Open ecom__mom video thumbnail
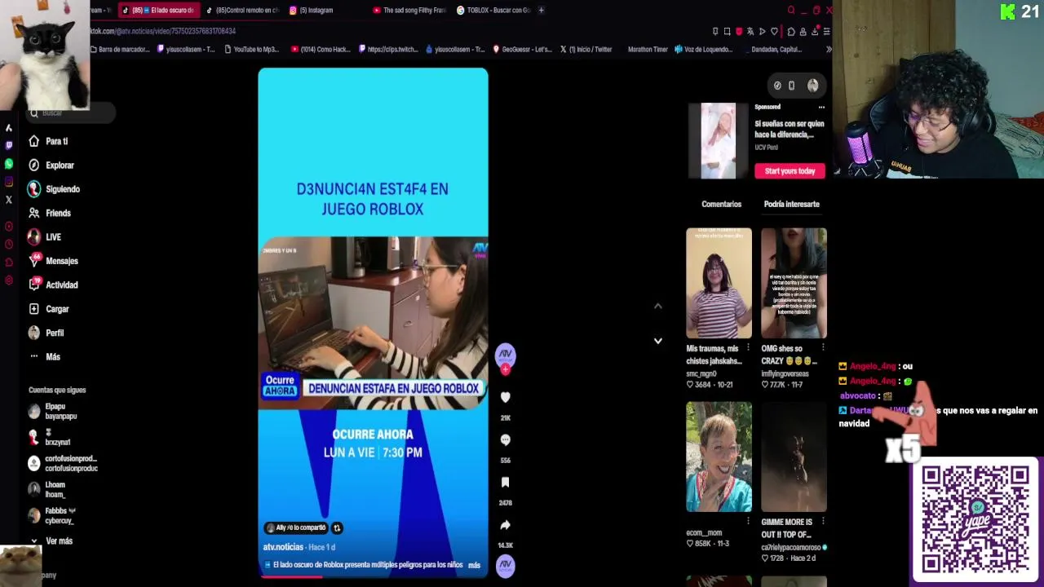The height and width of the screenshot is (587, 1044). point(719,457)
